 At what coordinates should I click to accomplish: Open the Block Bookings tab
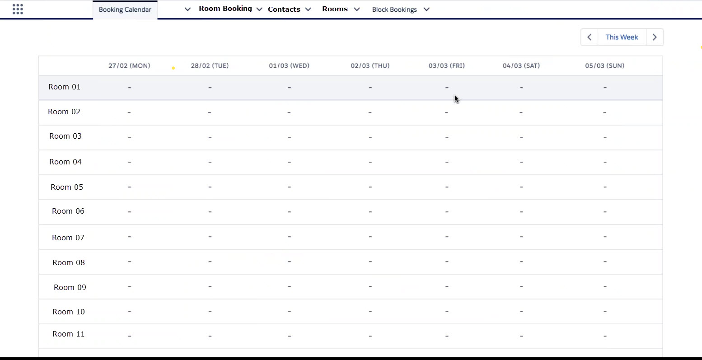[394, 9]
